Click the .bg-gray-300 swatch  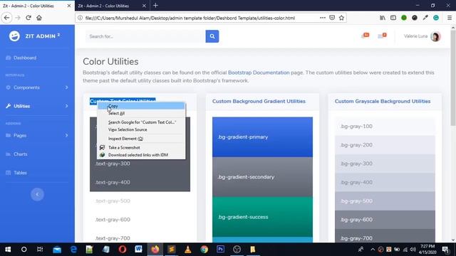(x=385, y=164)
